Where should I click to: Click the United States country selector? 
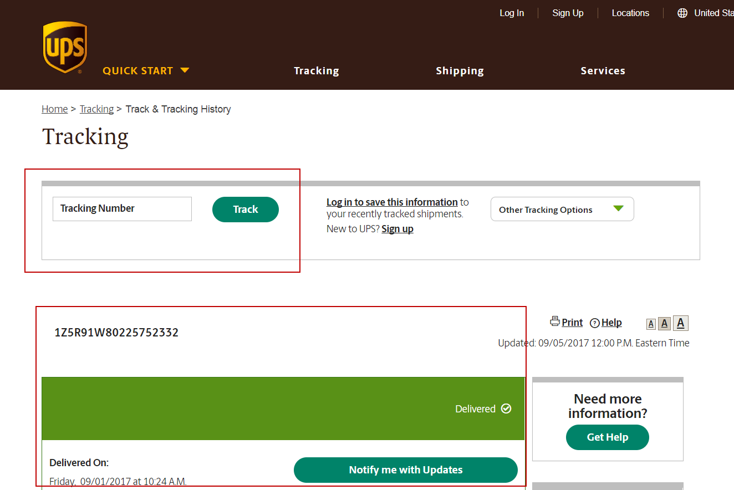(706, 13)
